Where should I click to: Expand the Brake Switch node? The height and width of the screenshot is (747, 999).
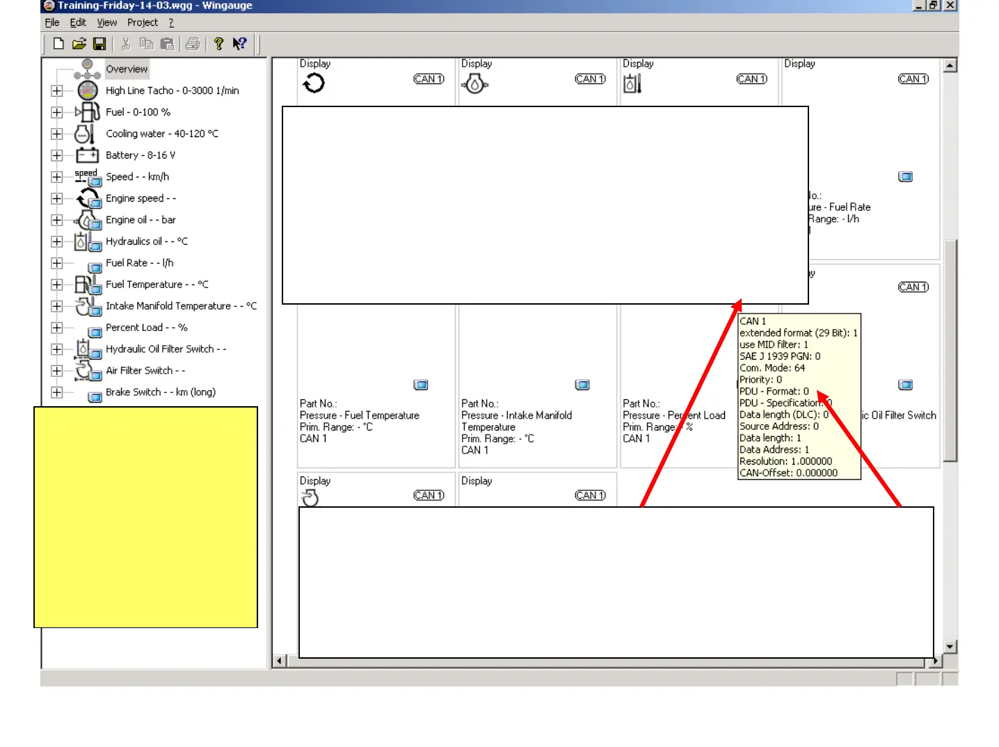57,392
